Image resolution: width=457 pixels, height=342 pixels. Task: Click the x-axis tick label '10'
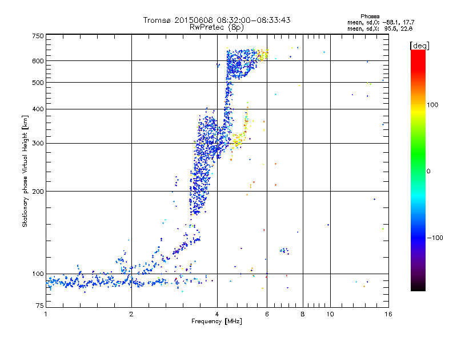(x=330, y=314)
